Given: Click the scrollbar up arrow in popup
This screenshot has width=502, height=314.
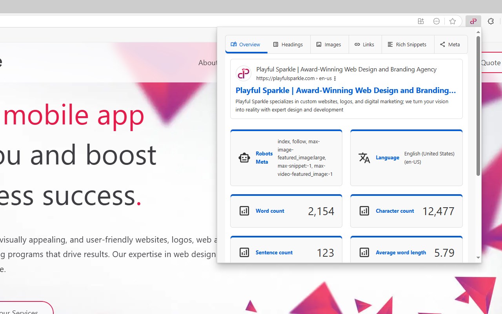Looking at the screenshot, I should point(478,31).
